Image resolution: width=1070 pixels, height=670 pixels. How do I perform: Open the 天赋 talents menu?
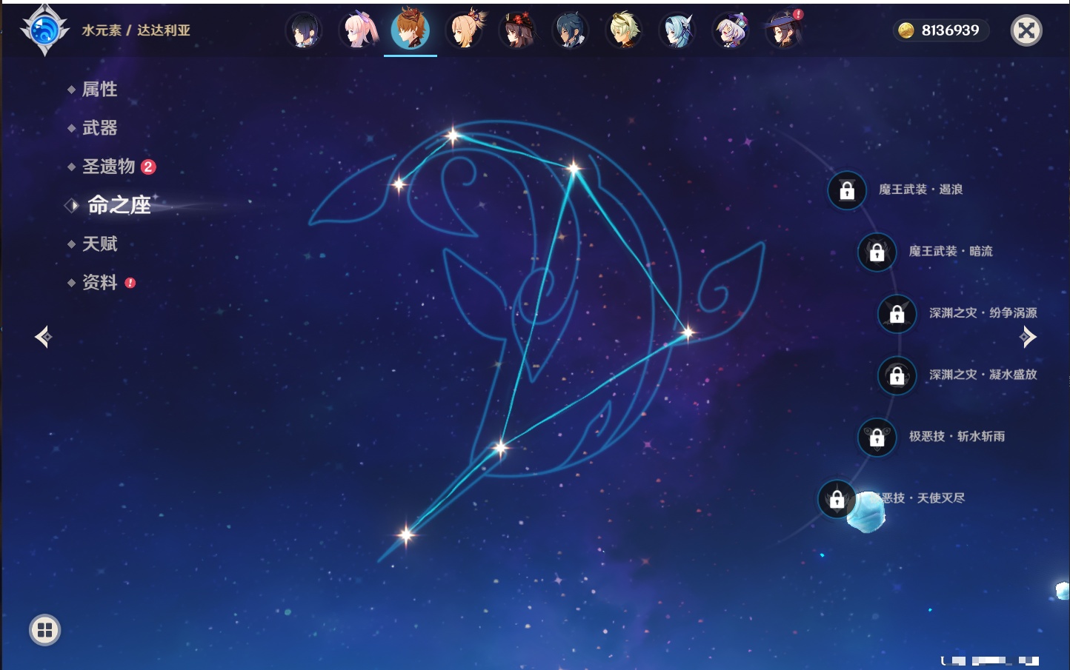coord(99,244)
